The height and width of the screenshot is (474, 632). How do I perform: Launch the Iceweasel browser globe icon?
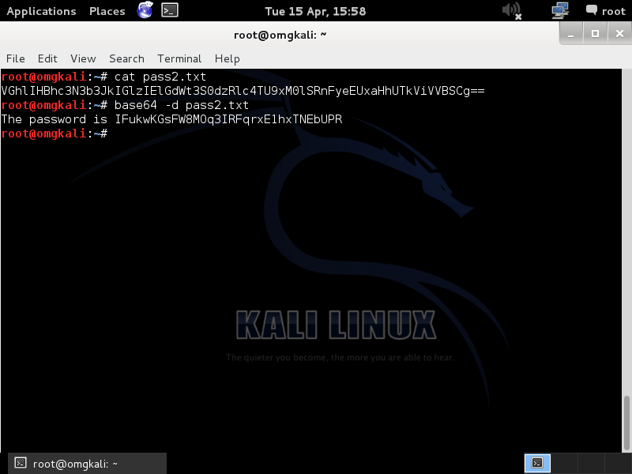point(145,10)
